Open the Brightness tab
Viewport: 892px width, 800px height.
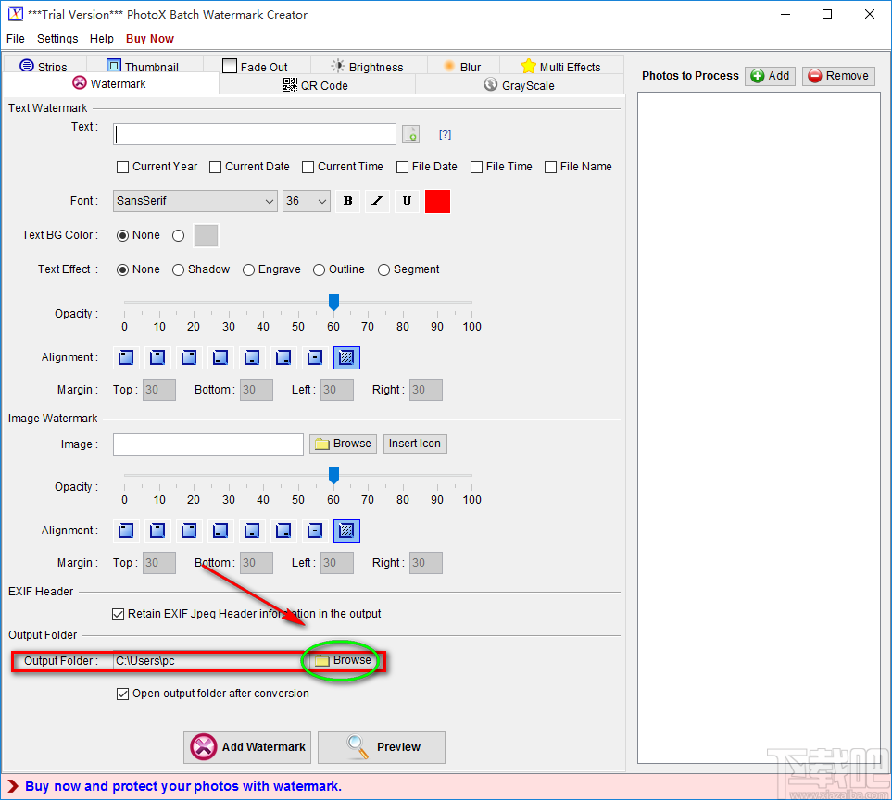(369, 66)
